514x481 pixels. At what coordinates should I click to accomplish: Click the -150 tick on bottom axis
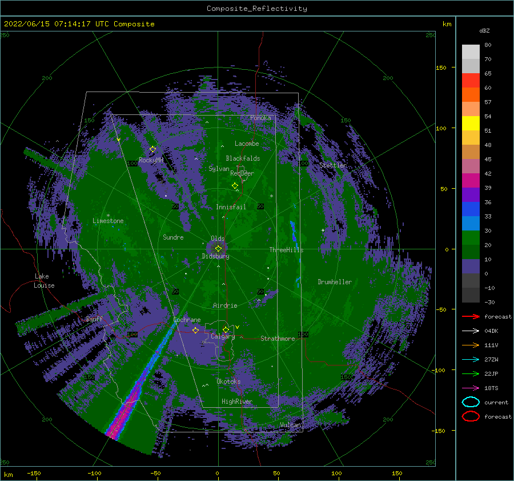tap(34, 473)
